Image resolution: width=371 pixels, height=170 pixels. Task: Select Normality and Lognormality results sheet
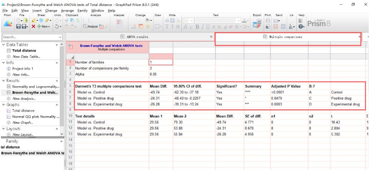coord(35,87)
